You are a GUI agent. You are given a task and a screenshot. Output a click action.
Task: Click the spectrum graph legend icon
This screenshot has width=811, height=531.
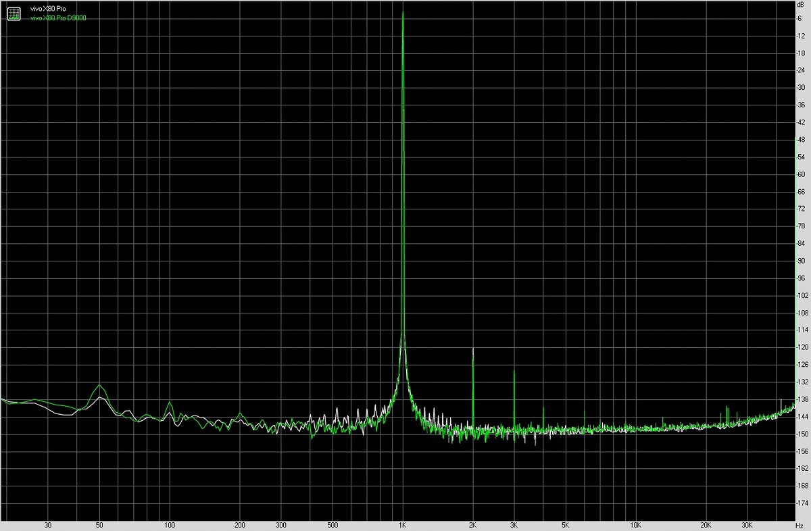14,13
